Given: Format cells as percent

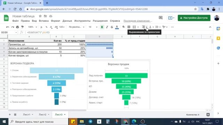Looking at the screenshot, I should tap(46, 27).
